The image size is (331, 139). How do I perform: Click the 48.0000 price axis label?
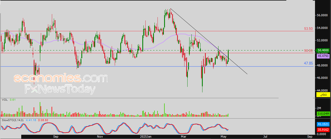point(322,65)
